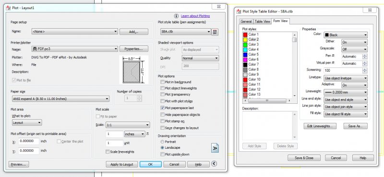
Task: Expand the Lineweight 0.2000 mm dropdown
Action: pyautogui.click(x=346, y=92)
